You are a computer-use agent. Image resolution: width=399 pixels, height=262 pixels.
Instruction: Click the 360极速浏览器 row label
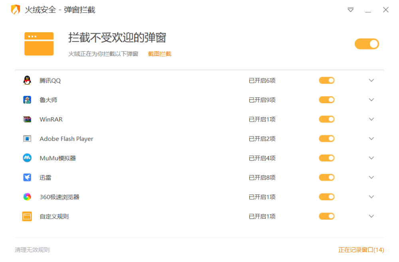tap(59, 197)
